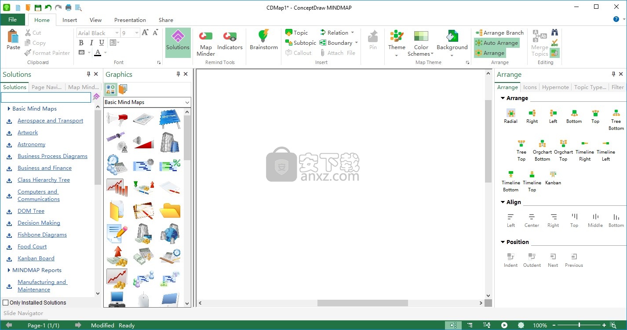Open the font size dropdown
The image size is (627, 330).
(137, 33)
